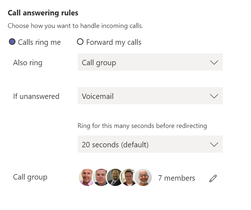Expand the "20 seconds (default)" ring duration dropdown

(150, 144)
